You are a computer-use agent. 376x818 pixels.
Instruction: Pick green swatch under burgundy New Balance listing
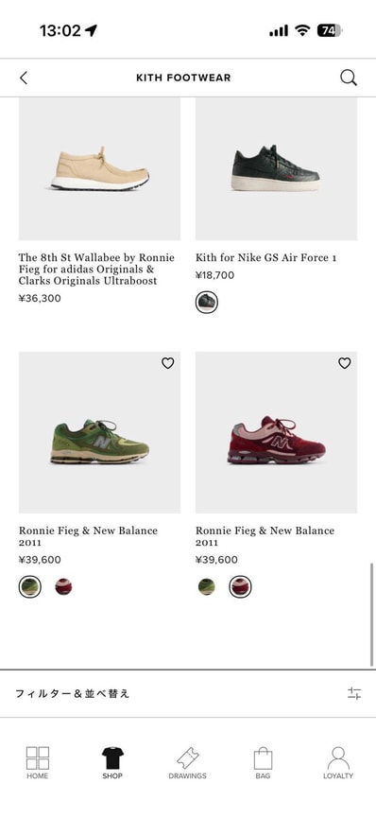(x=207, y=587)
